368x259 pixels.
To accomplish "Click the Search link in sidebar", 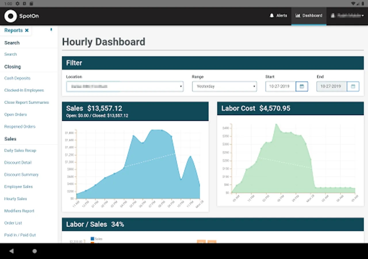I will [10, 54].
